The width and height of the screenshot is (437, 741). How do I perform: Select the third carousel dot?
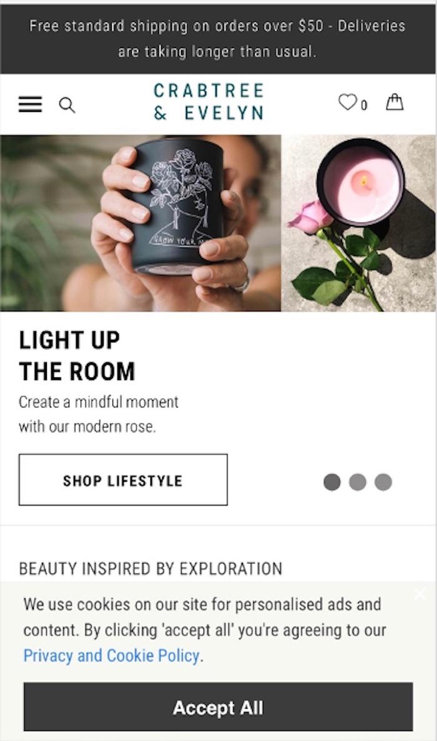pos(383,482)
